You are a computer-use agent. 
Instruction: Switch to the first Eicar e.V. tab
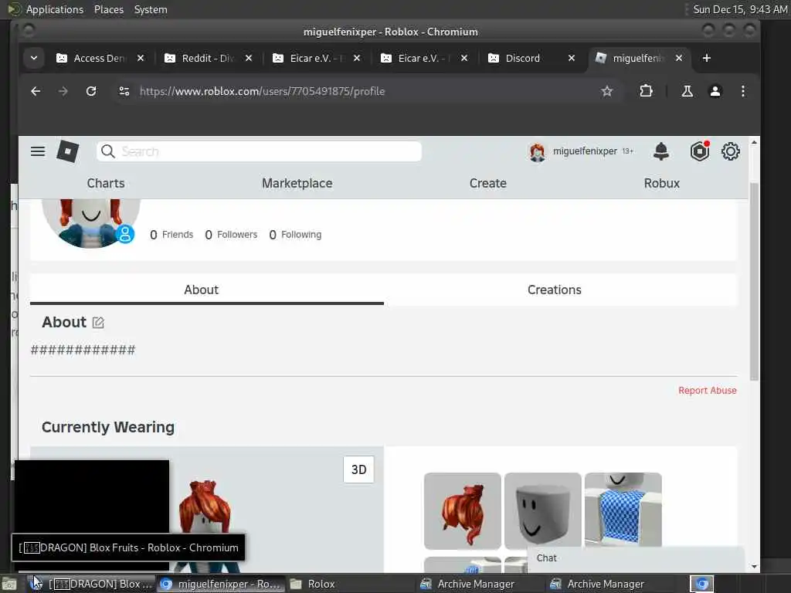pos(316,59)
